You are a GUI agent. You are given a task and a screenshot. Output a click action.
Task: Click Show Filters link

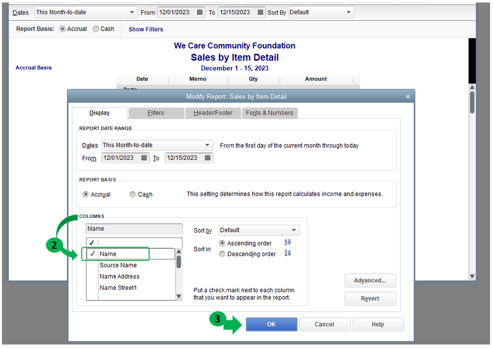click(x=146, y=29)
